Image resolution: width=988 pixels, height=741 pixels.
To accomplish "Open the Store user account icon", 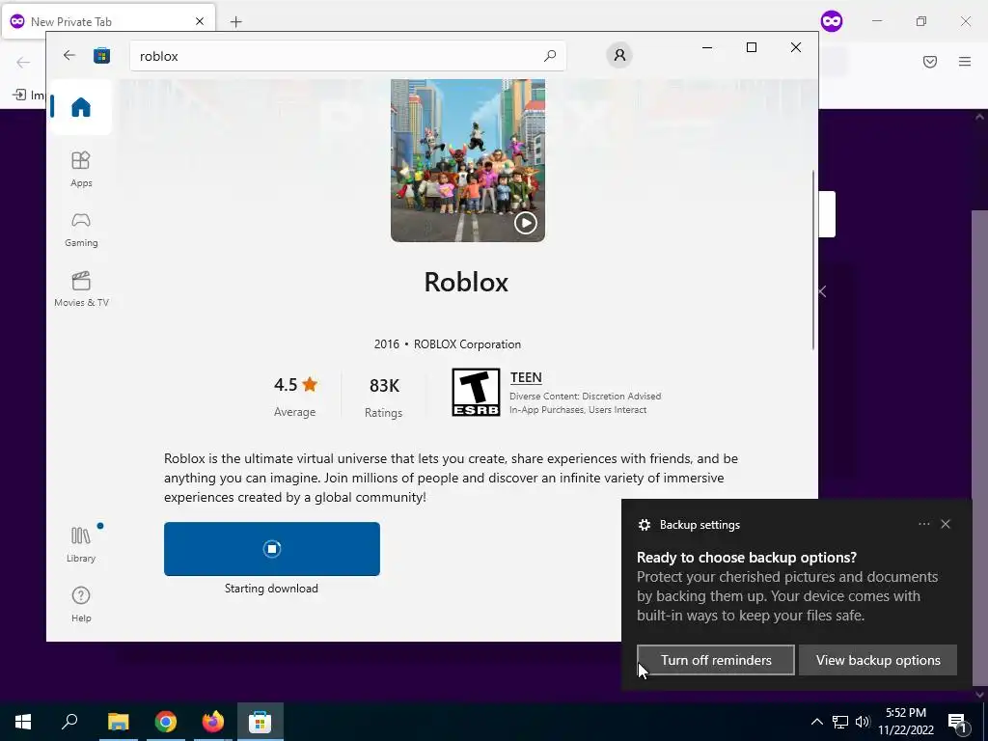I will (x=619, y=55).
